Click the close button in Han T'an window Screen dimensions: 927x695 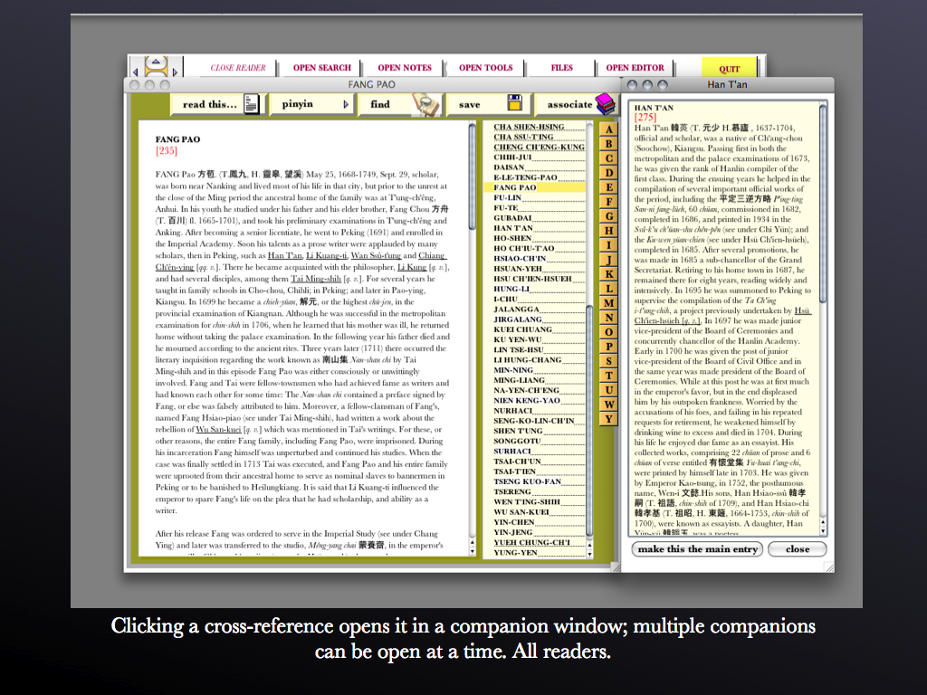point(797,549)
